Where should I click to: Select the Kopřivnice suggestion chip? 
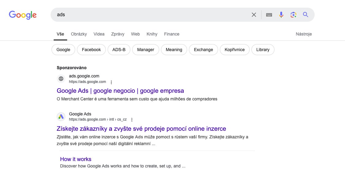pos(235,50)
